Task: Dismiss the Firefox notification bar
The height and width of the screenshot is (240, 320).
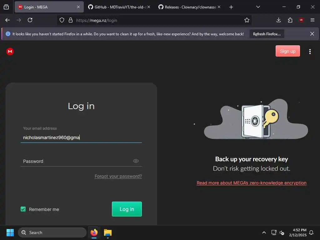Action: tap(312, 34)
